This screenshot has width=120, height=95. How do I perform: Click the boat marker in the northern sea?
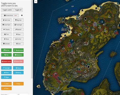tap(73, 12)
